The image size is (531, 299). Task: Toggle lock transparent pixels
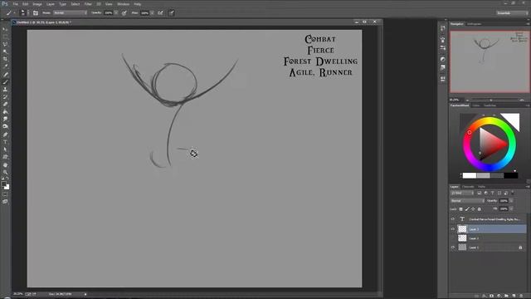pos(461,209)
